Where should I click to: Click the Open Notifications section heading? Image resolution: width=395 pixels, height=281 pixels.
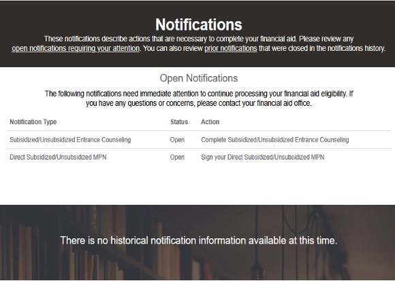pyautogui.click(x=198, y=78)
